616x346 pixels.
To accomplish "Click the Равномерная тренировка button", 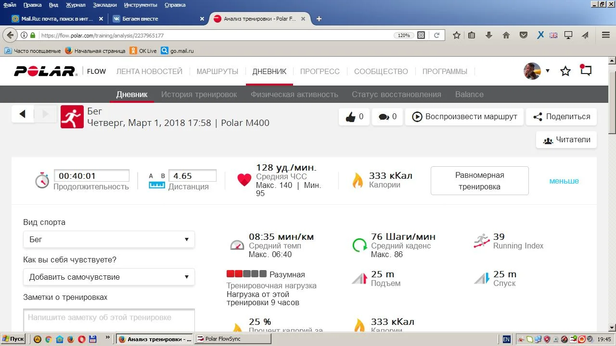I will point(480,181).
